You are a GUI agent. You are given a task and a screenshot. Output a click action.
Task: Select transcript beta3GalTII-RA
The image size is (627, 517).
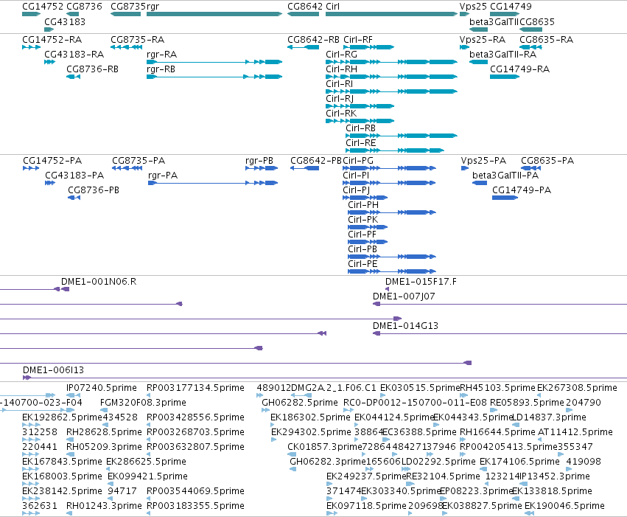pyautogui.click(x=502, y=55)
